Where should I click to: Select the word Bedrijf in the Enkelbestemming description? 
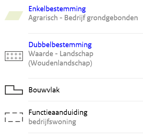click(75, 18)
